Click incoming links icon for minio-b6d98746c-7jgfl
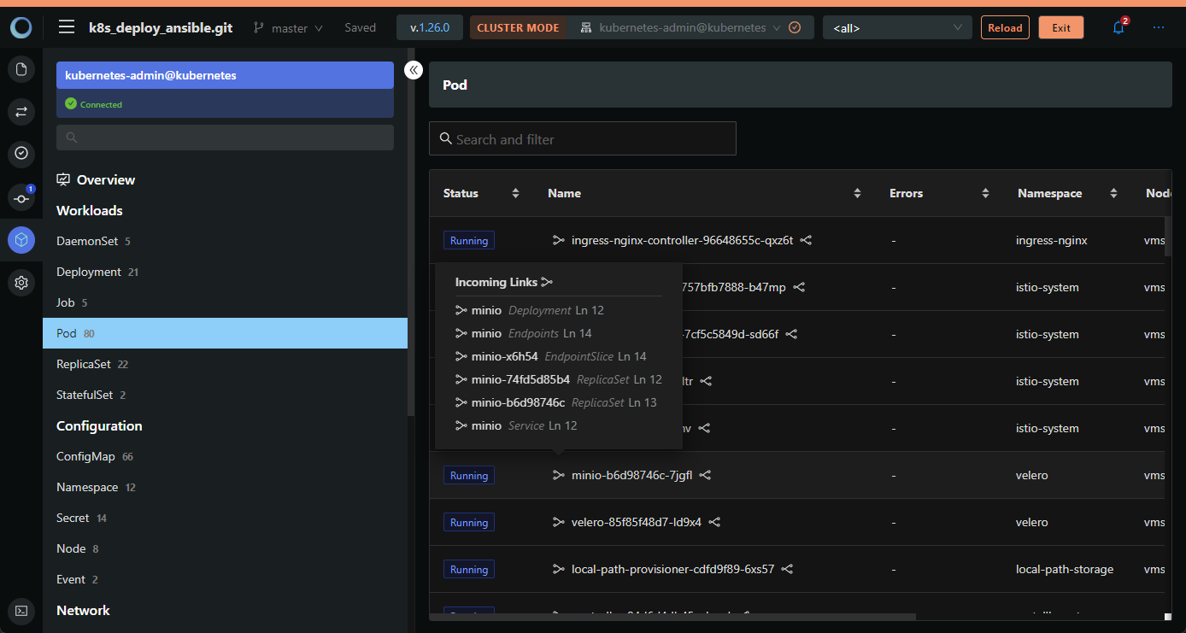1186x633 pixels. (559, 476)
